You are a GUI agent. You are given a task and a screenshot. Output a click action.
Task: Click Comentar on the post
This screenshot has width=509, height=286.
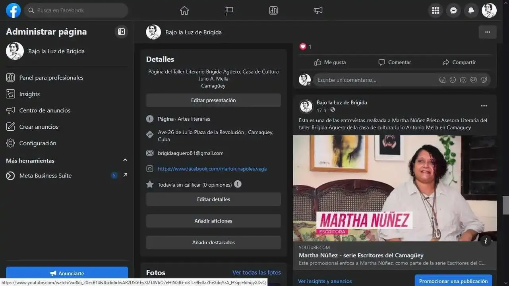point(395,62)
